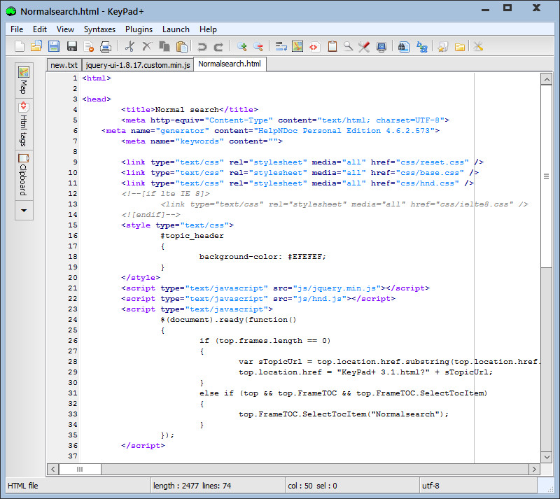Click the "background-color: #EFEFEF;" line
Viewport: 560px width, 499px height.
262,256
